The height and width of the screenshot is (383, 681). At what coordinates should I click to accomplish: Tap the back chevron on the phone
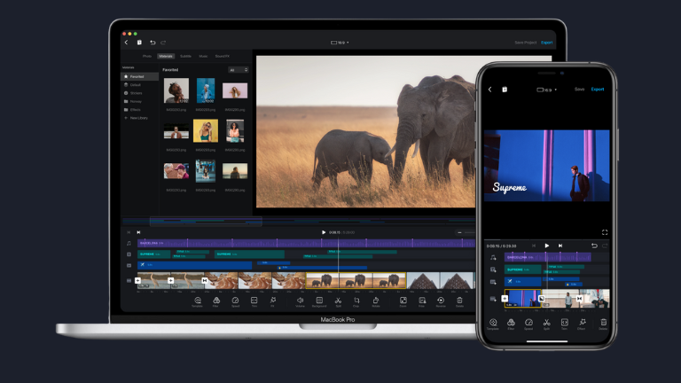(489, 90)
